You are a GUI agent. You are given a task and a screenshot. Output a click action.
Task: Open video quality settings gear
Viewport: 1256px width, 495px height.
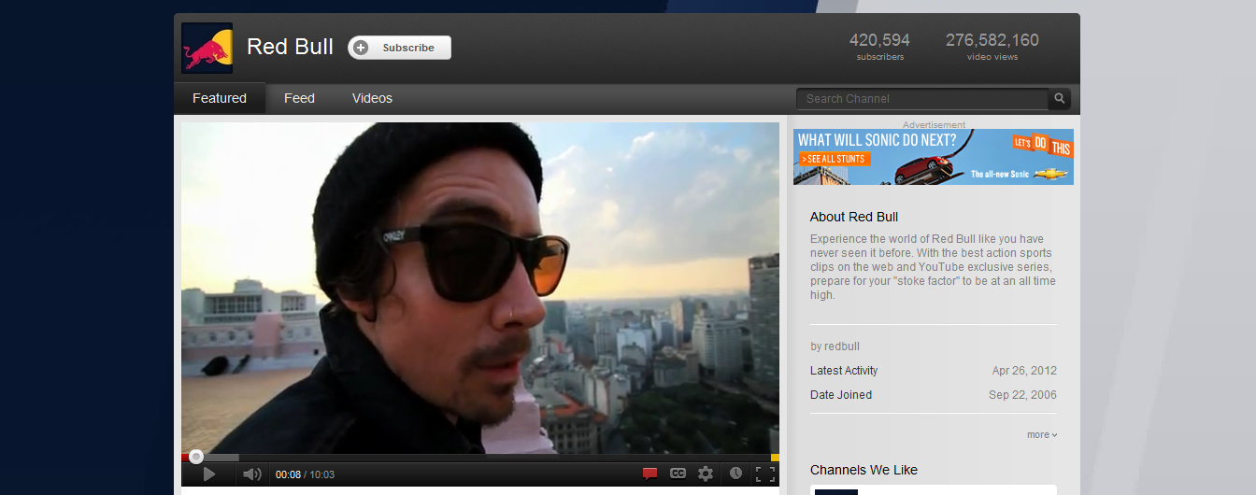pos(706,474)
